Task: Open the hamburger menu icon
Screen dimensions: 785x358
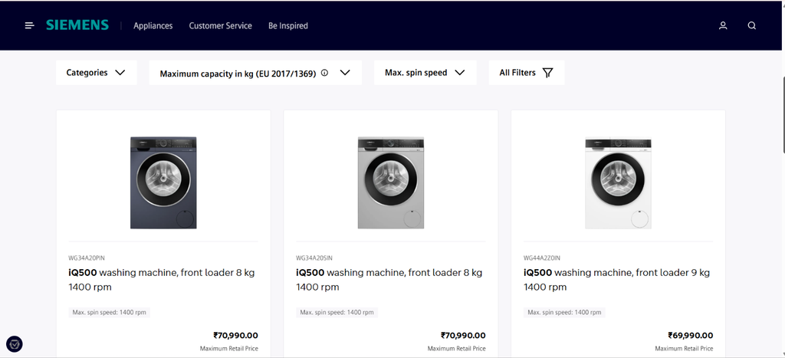Action: [x=30, y=25]
